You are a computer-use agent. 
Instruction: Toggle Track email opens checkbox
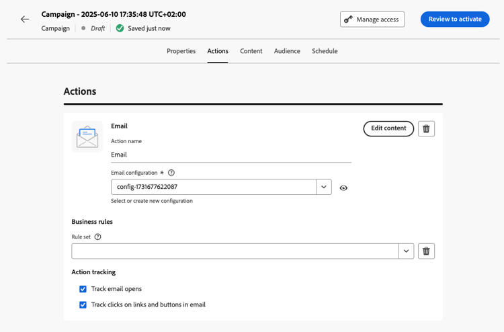(83, 289)
